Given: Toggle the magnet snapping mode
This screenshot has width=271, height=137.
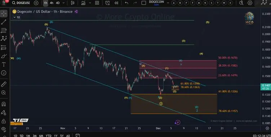Looking at the screenshot, I should [x=4, y=104].
